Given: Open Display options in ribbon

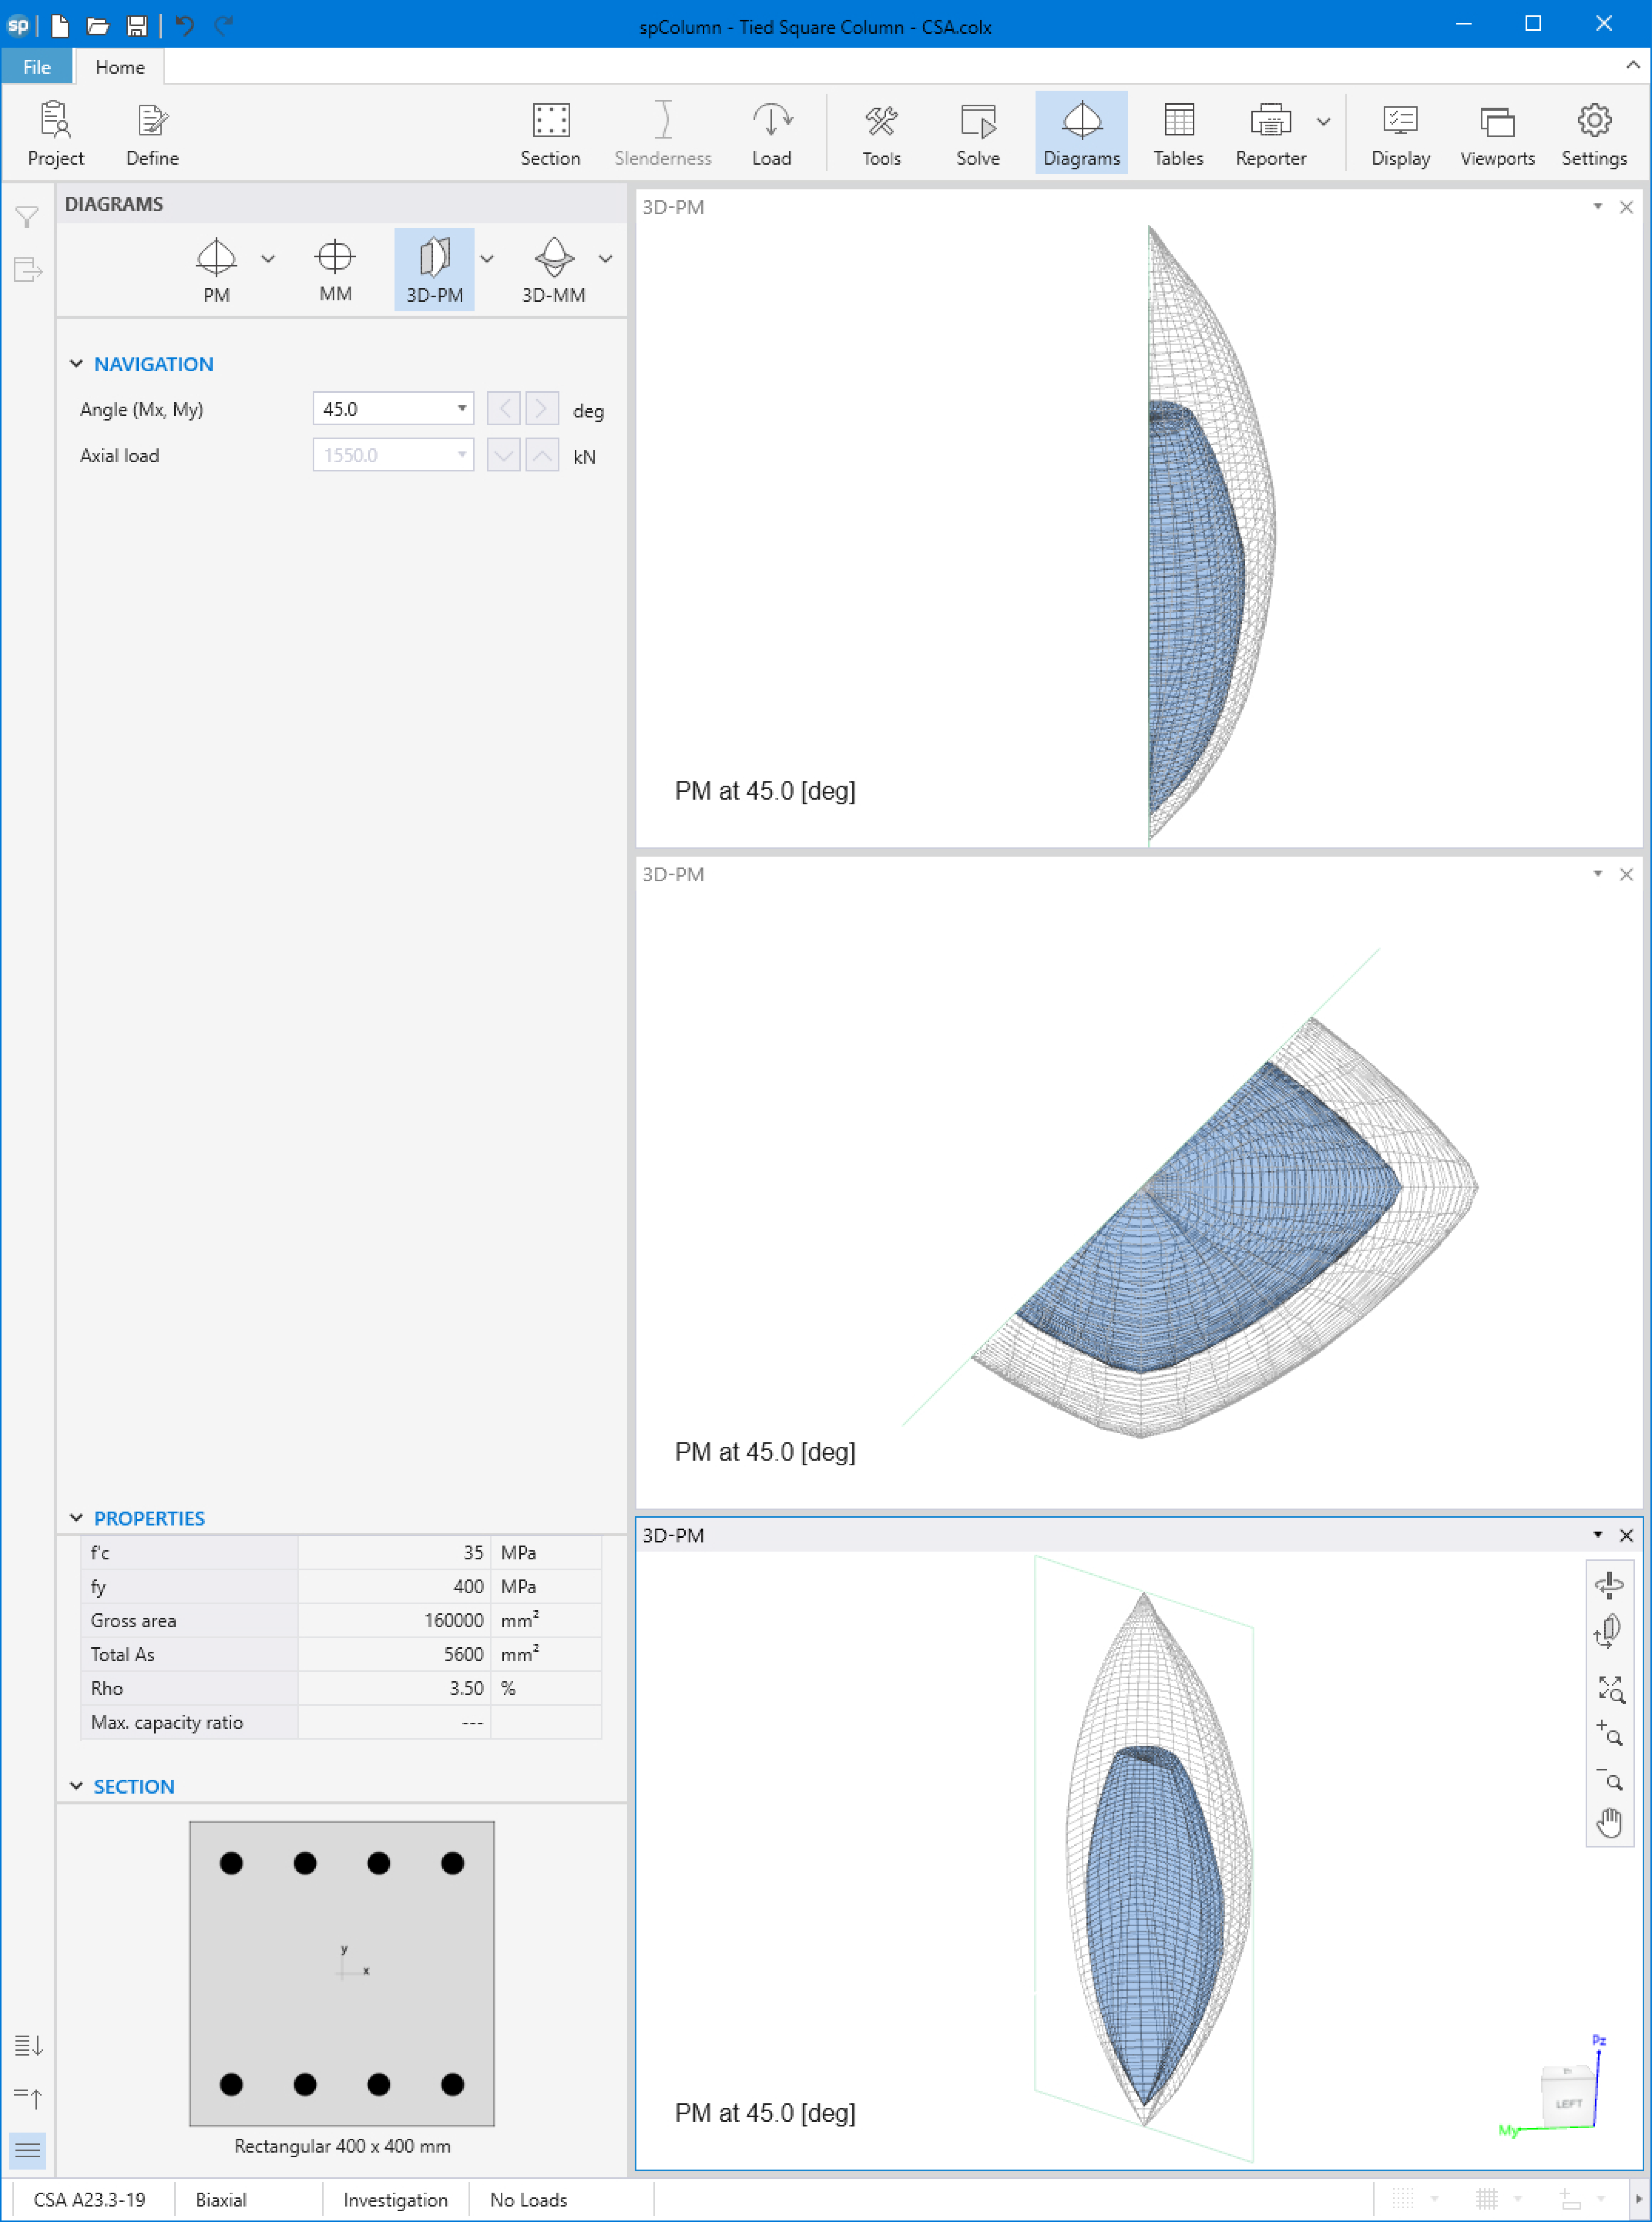Looking at the screenshot, I should 1400,134.
